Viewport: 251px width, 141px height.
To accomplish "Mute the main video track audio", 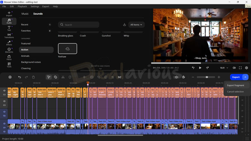I will tap(4, 127).
